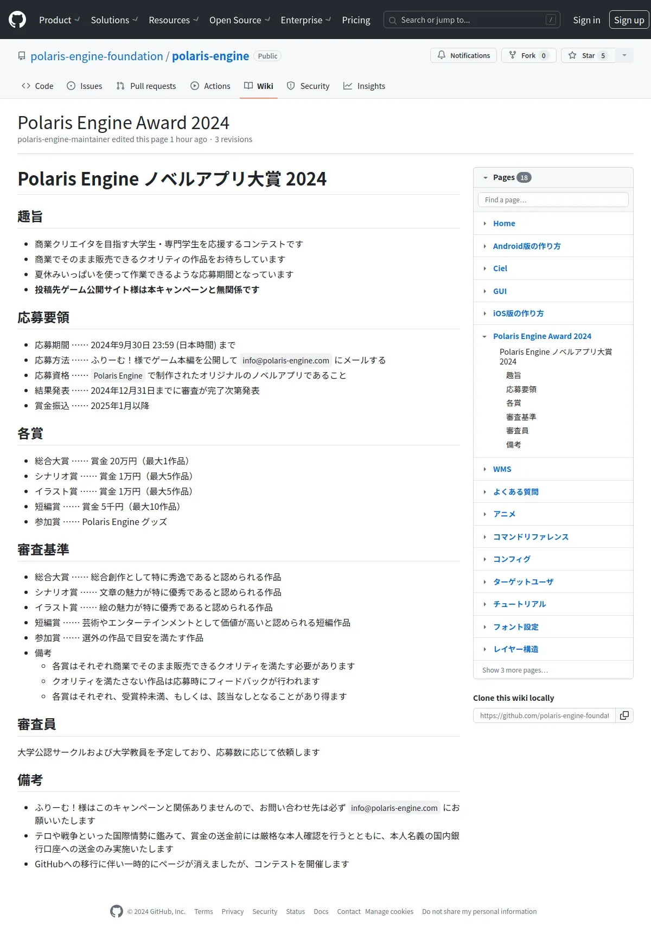Open the アニメ wiki page
Screen dimensions: 651x940
click(505, 514)
